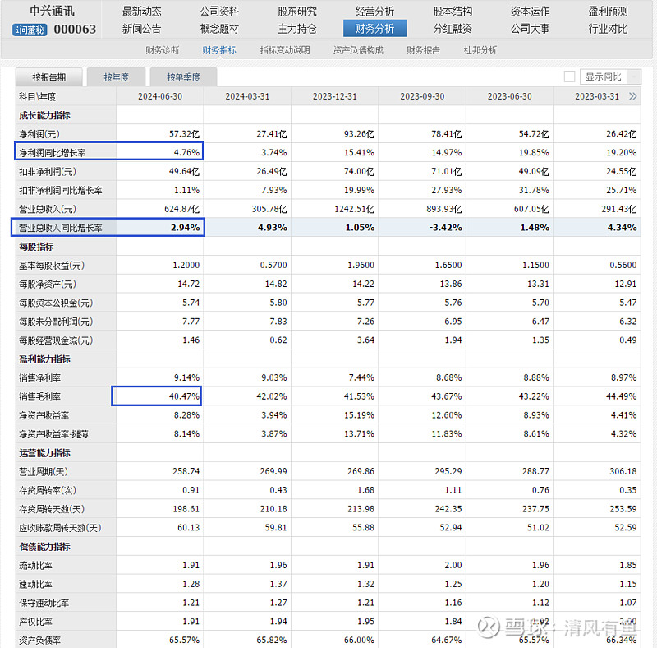Click the 营业周期(天) row label
657x648 pixels.
(x=44, y=472)
